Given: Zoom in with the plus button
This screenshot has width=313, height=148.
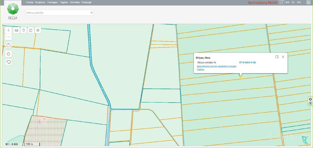Looking at the screenshot, I should pyautogui.click(x=9, y=30).
